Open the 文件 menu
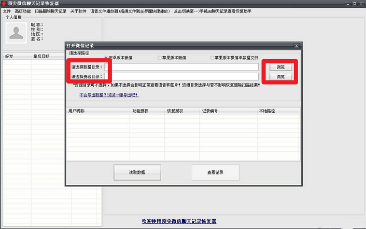 point(7,11)
